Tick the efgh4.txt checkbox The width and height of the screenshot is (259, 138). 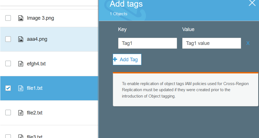click(x=8, y=64)
